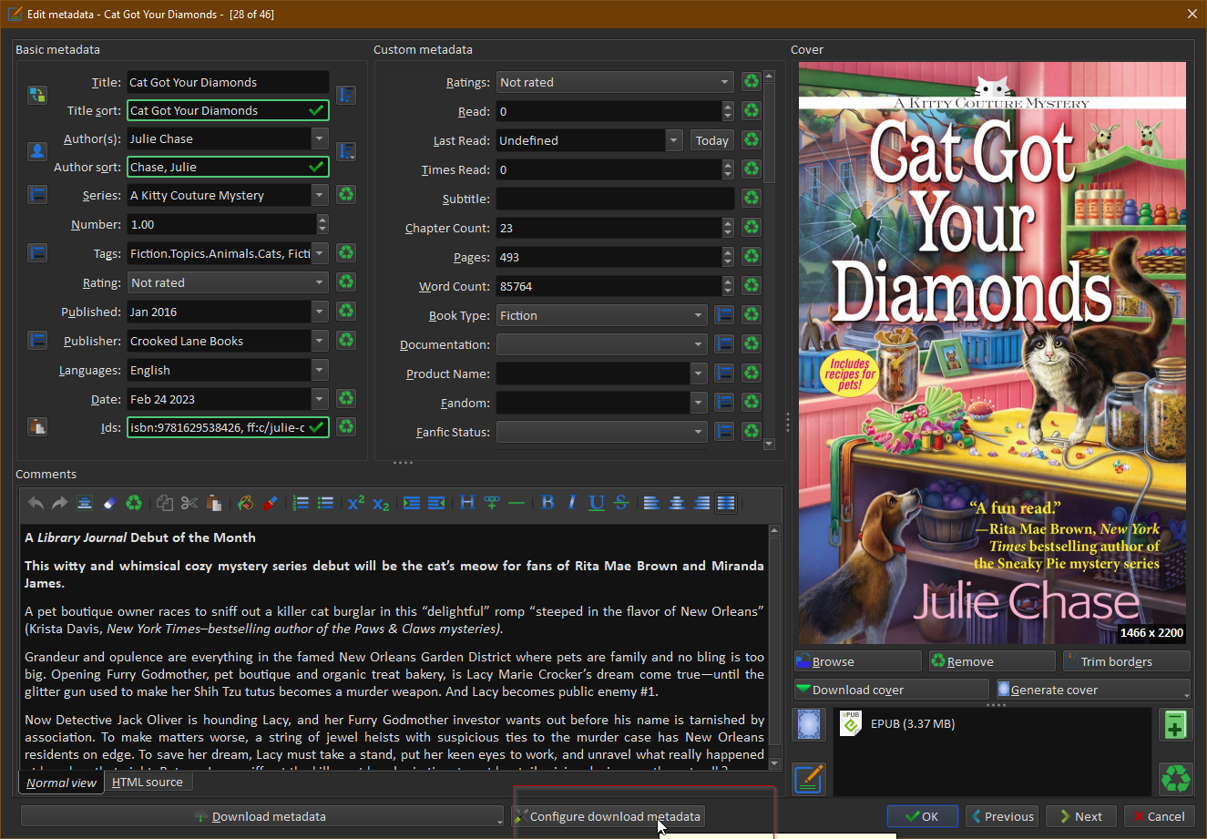The height and width of the screenshot is (839, 1207).
Task: Click Browse for cover button
Action: coord(857,661)
